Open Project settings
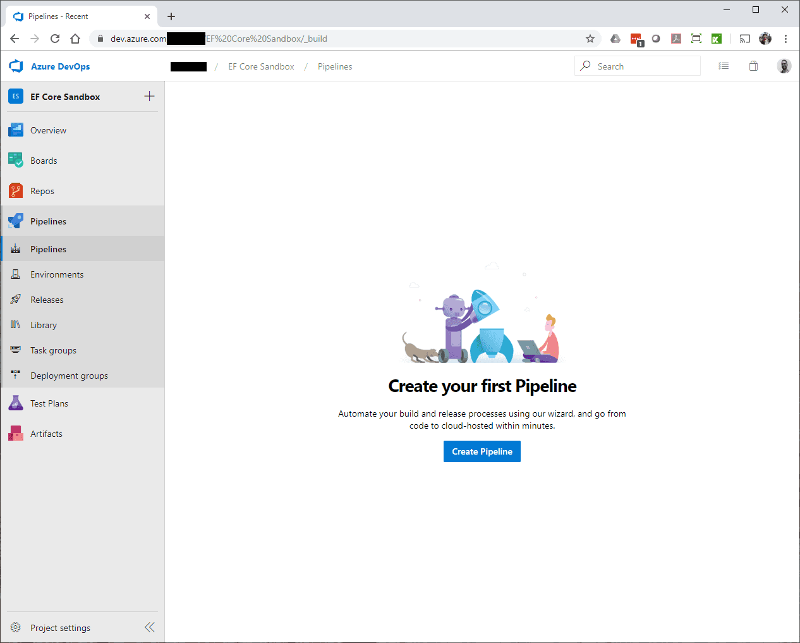The image size is (800, 643). tap(60, 628)
